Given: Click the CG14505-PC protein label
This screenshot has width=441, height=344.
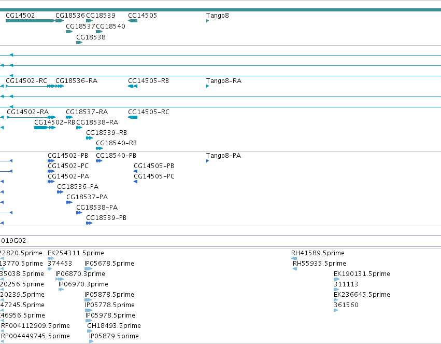Looking at the screenshot, I should [x=154, y=176].
